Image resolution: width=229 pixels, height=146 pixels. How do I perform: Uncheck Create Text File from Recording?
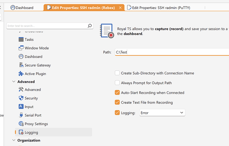(117, 103)
